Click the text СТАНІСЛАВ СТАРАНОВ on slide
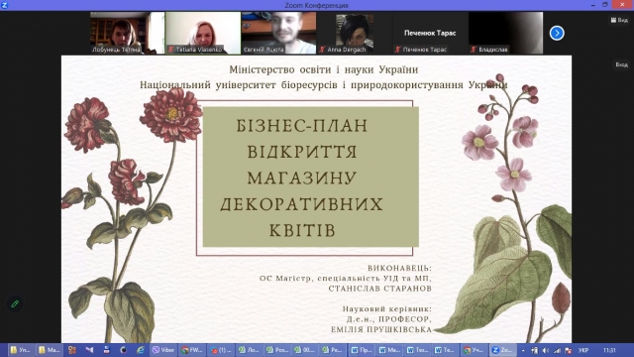 [x=380, y=289]
